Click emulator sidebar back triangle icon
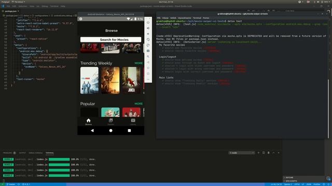The image size is (332, 186). tap(148, 62)
